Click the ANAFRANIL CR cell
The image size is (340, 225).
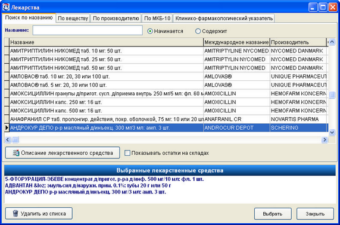point(236,119)
